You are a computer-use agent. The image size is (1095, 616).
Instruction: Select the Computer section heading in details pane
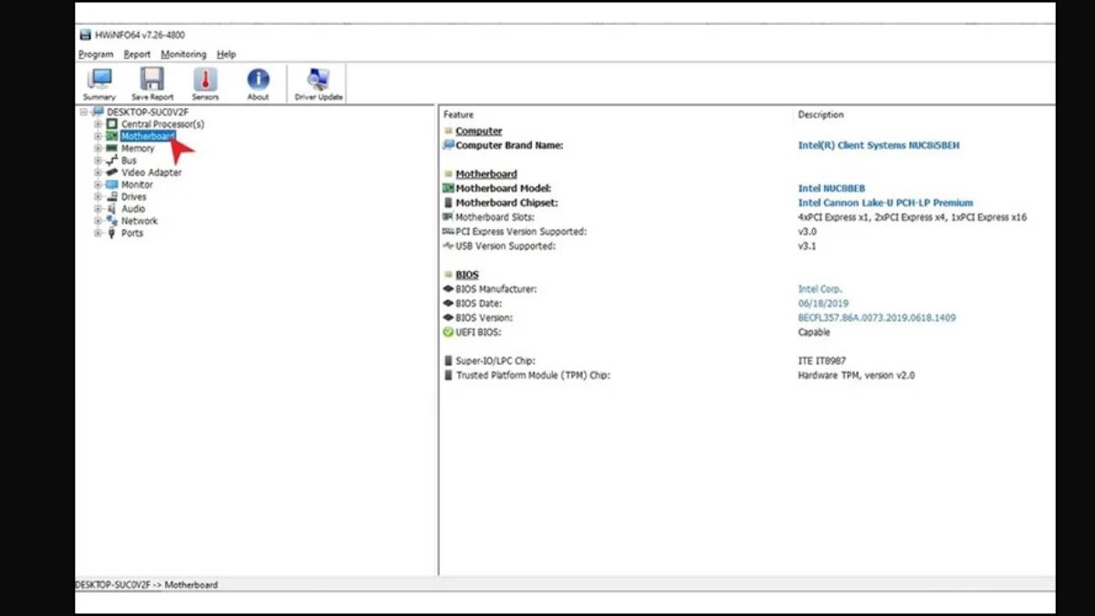[x=479, y=131]
